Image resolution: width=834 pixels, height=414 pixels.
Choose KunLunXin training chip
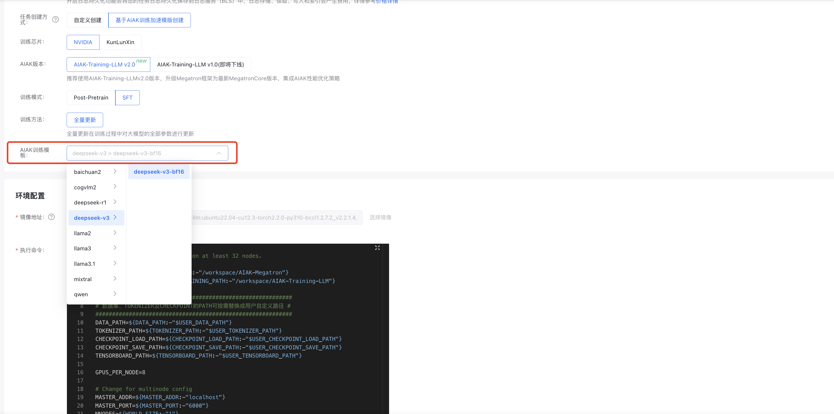coord(120,42)
